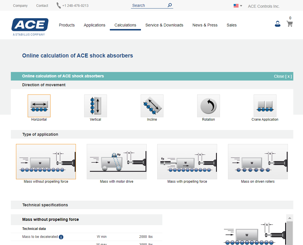Click the ACE company logo
Image resolution: width=303 pixels, height=245 pixels.
(30, 25)
